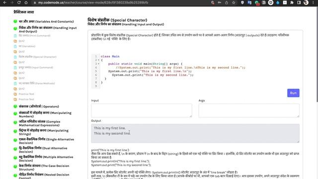Open the Special Character lesson in sidebar

point(38,57)
